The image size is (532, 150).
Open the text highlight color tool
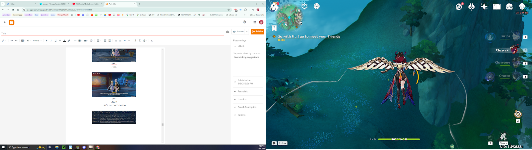pyautogui.click(x=69, y=41)
